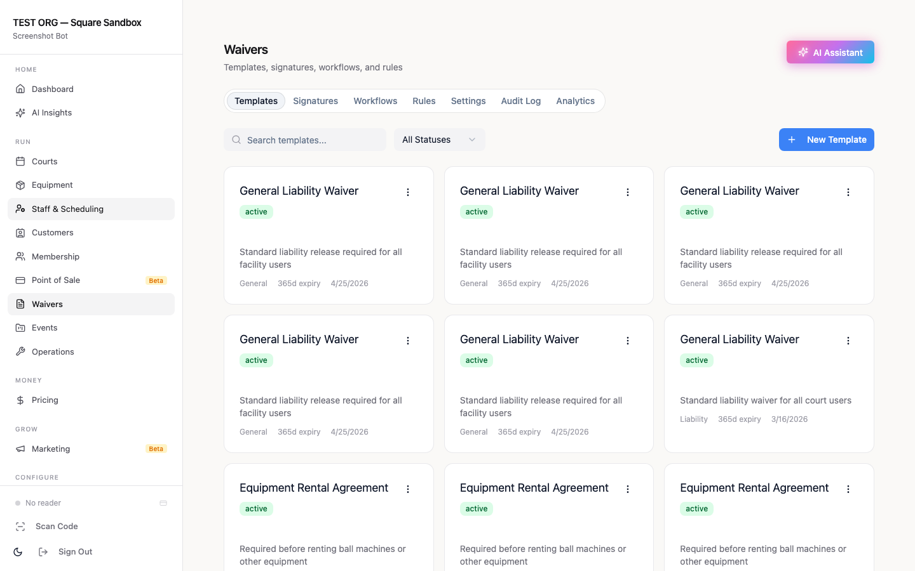Click 'TEST ORG — Square Sandbox' title
The image size is (915, 571).
[x=77, y=23]
